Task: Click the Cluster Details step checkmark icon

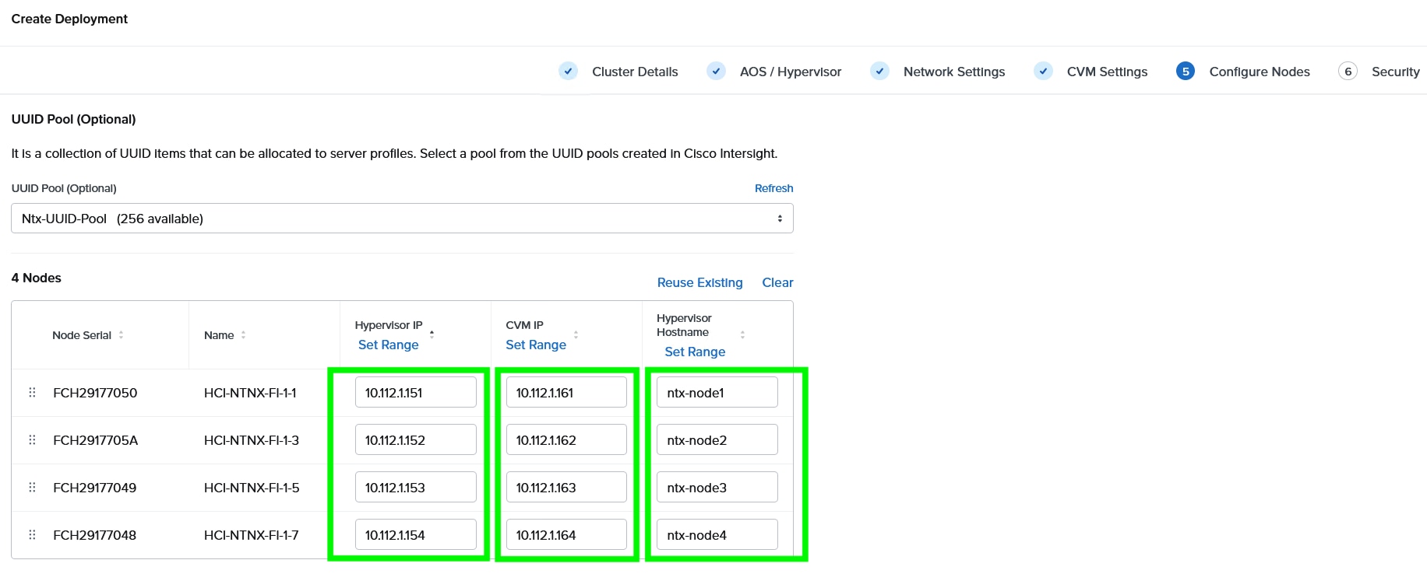Action: coord(569,72)
